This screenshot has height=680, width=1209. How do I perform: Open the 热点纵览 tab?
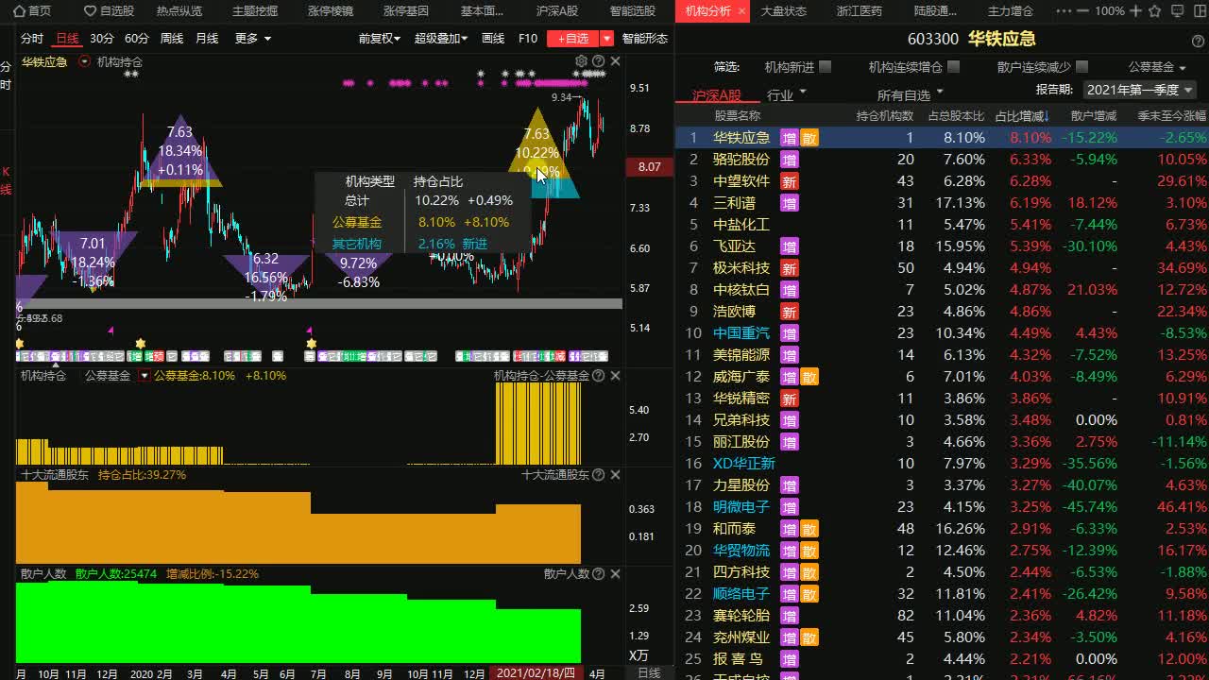(179, 11)
